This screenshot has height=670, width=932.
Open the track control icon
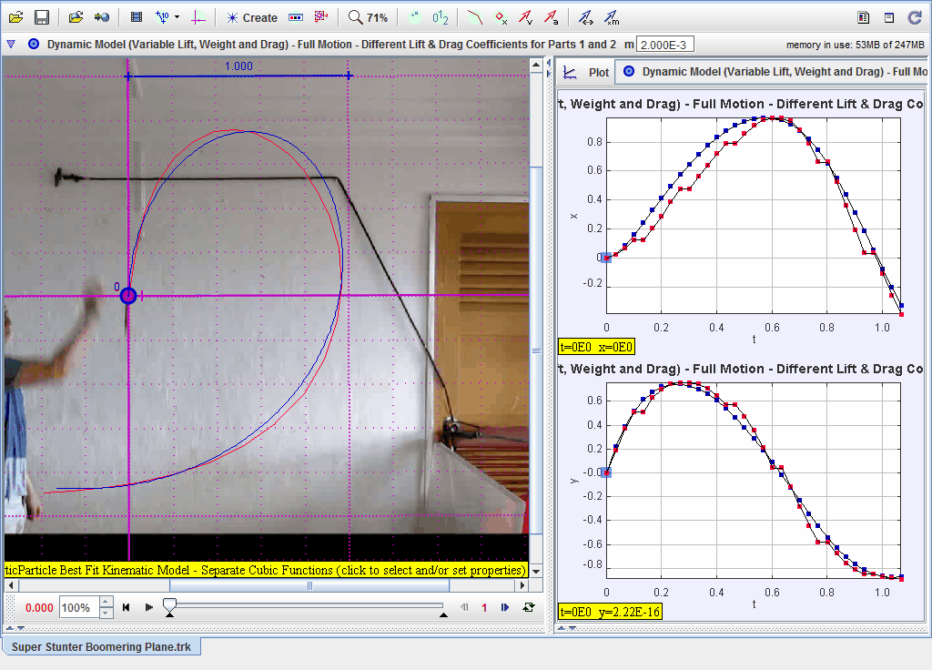(x=296, y=17)
